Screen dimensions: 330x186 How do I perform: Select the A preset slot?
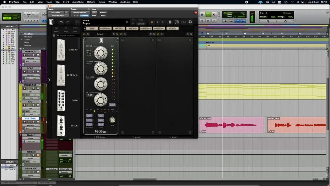(152, 22)
